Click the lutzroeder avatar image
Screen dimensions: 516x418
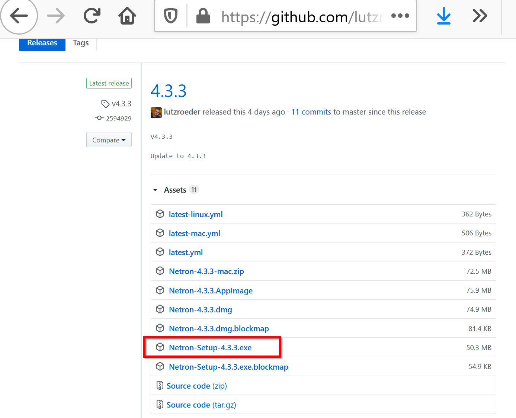click(156, 112)
